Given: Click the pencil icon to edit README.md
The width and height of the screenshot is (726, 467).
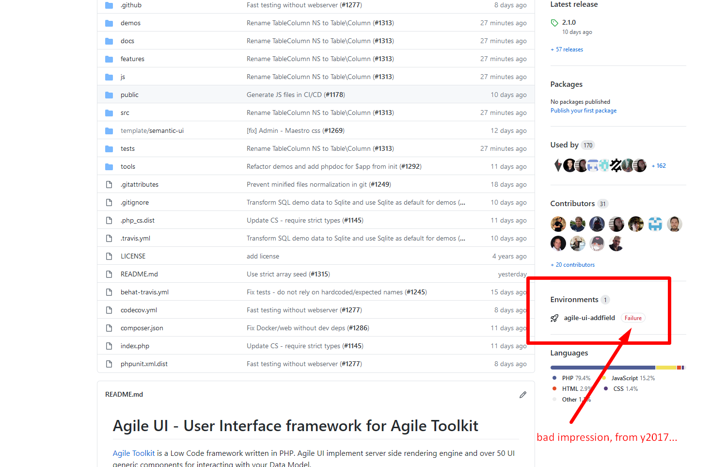Looking at the screenshot, I should (x=522, y=394).
